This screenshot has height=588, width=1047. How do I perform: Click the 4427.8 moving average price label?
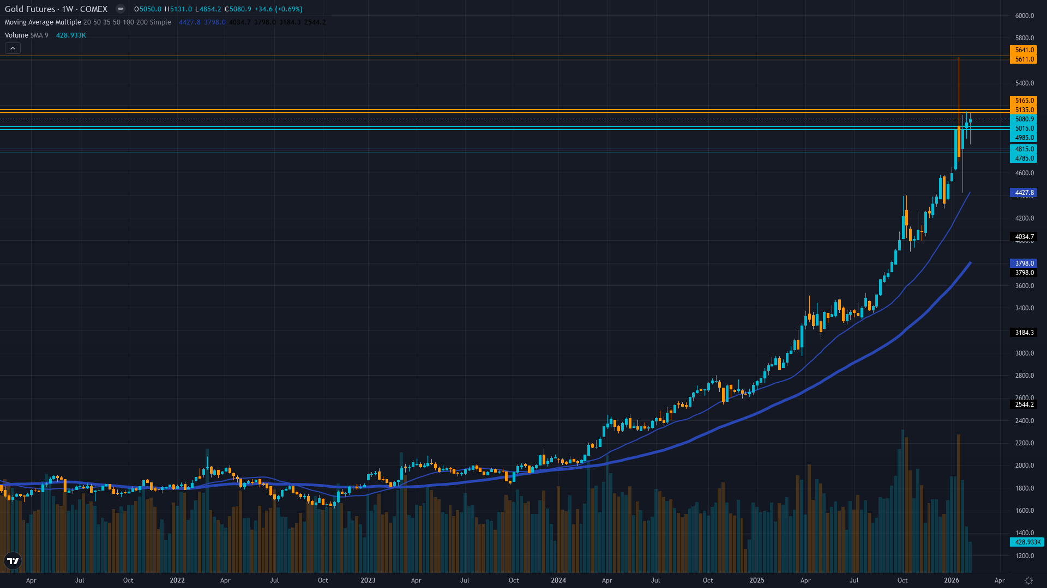point(1024,193)
